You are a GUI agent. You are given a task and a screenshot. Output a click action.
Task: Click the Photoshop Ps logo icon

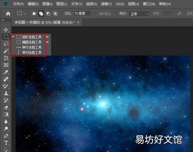pos(6,4)
